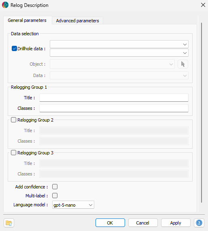
Task: Tick the Add confidence checkbox
Action: [55, 187]
